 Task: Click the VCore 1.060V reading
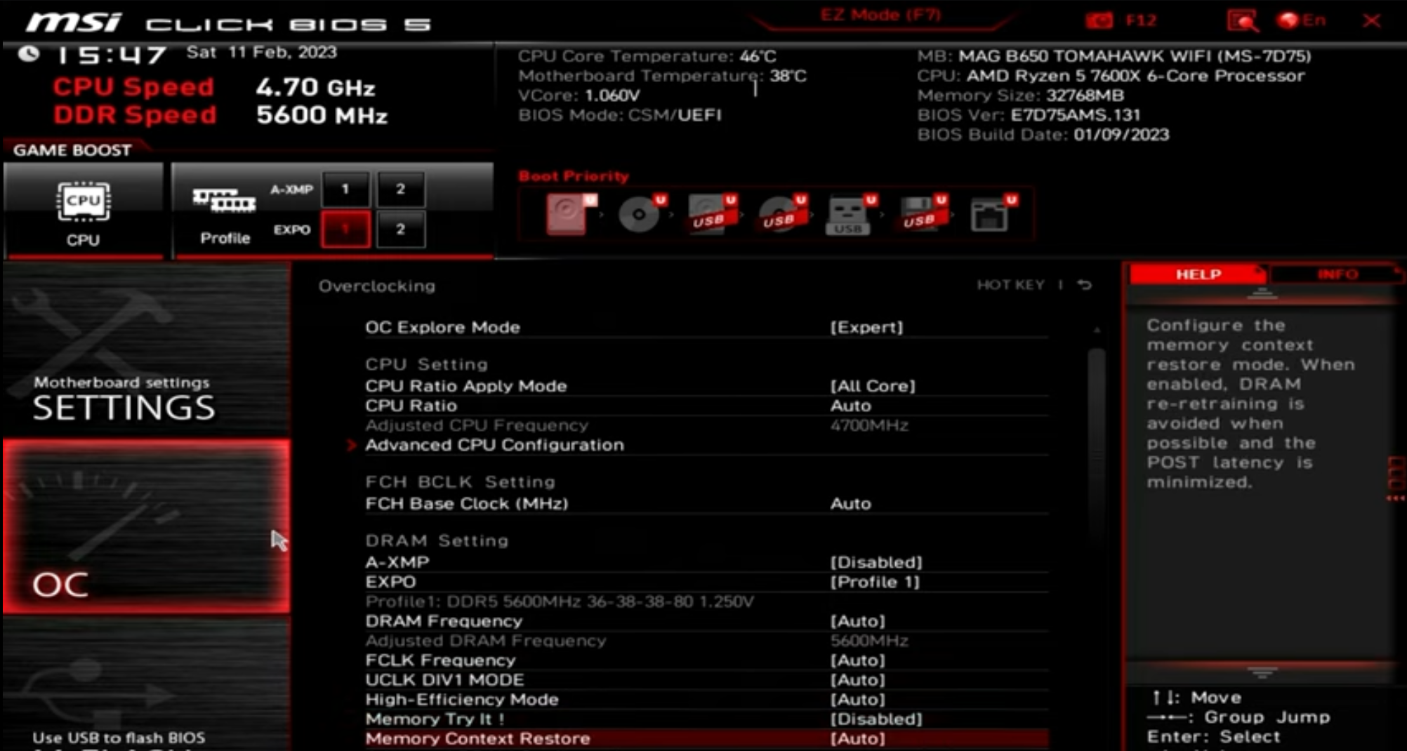(x=579, y=95)
